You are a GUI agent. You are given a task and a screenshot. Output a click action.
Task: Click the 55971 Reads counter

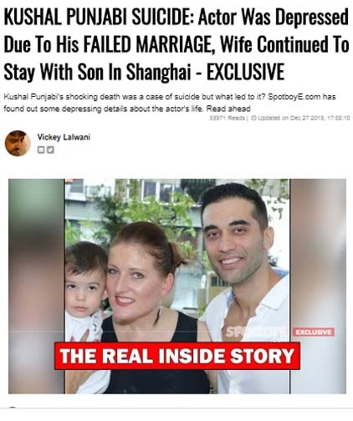tap(227, 118)
